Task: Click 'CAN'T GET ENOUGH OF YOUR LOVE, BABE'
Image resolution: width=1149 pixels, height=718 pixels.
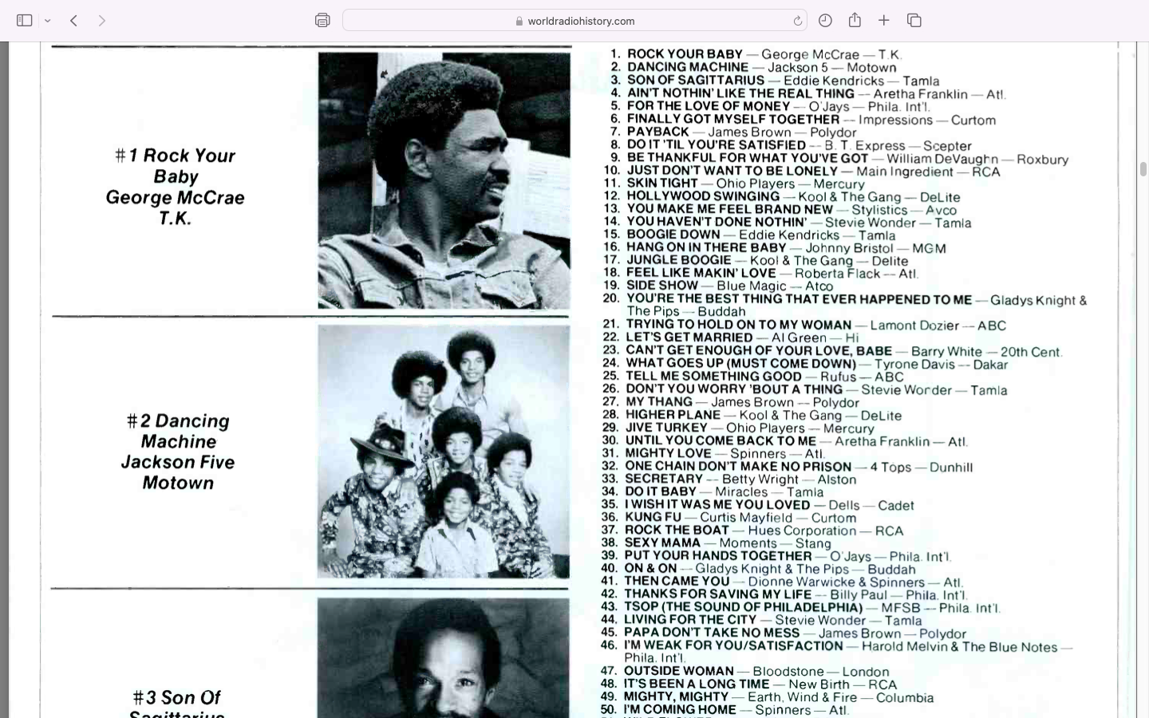Action: point(759,350)
